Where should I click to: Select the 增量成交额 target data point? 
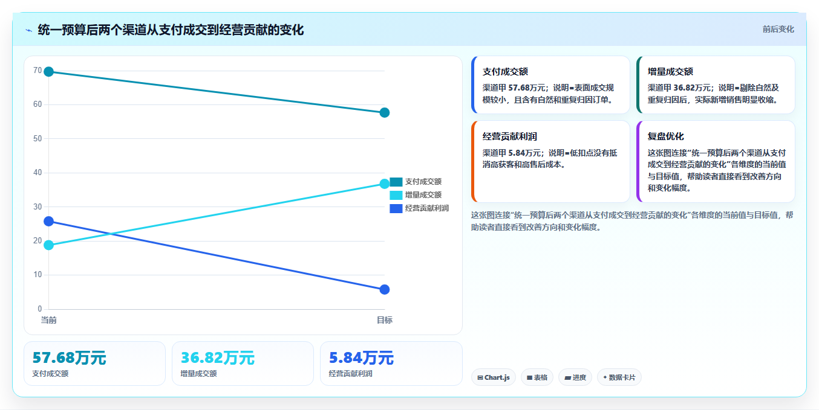point(384,184)
